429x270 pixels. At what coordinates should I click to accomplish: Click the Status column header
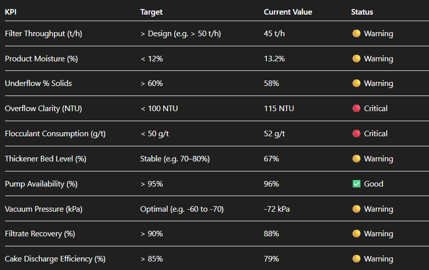(362, 12)
